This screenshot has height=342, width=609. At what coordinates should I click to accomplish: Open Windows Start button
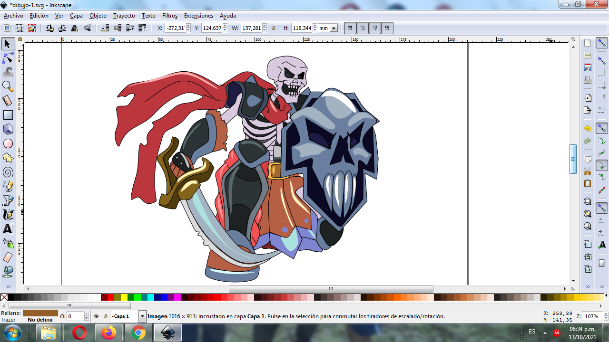coord(13,332)
